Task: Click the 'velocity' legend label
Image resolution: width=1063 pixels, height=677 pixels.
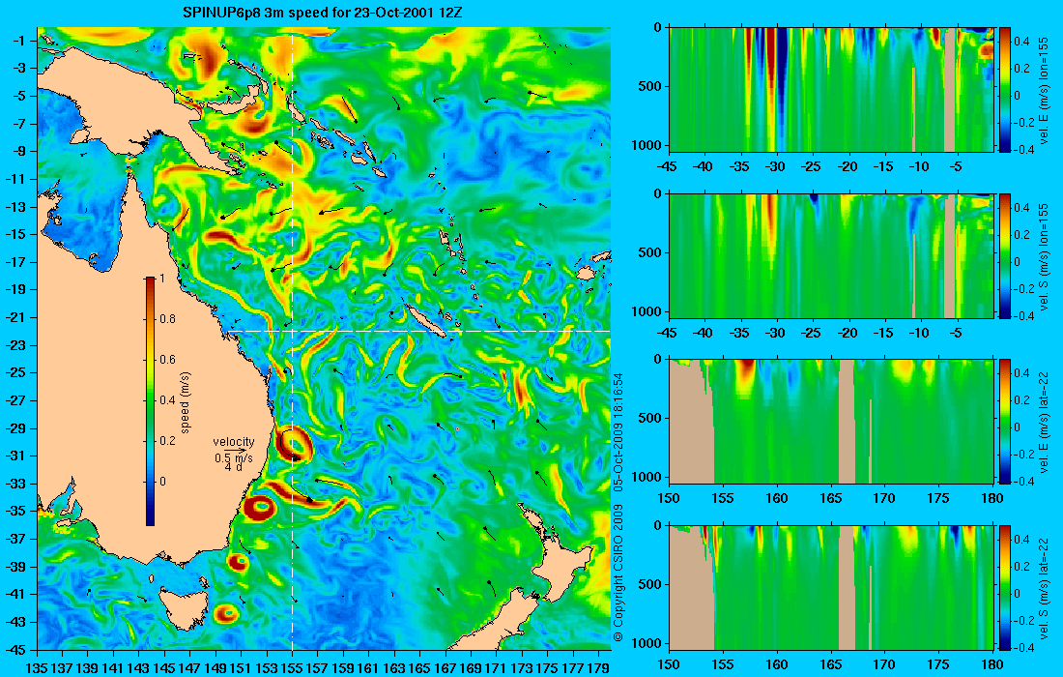Action: pos(233,442)
